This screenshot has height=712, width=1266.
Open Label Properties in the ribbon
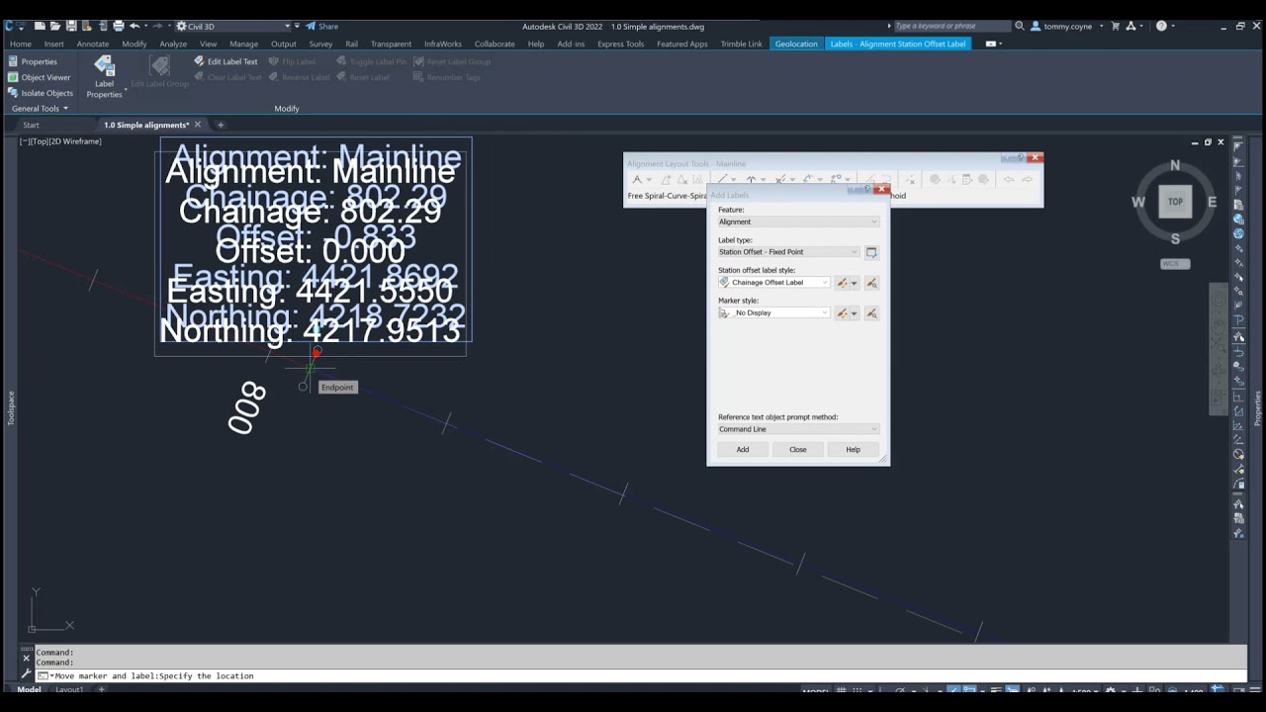pos(104,75)
